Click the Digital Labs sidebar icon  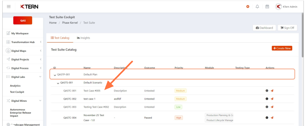pos(8,77)
